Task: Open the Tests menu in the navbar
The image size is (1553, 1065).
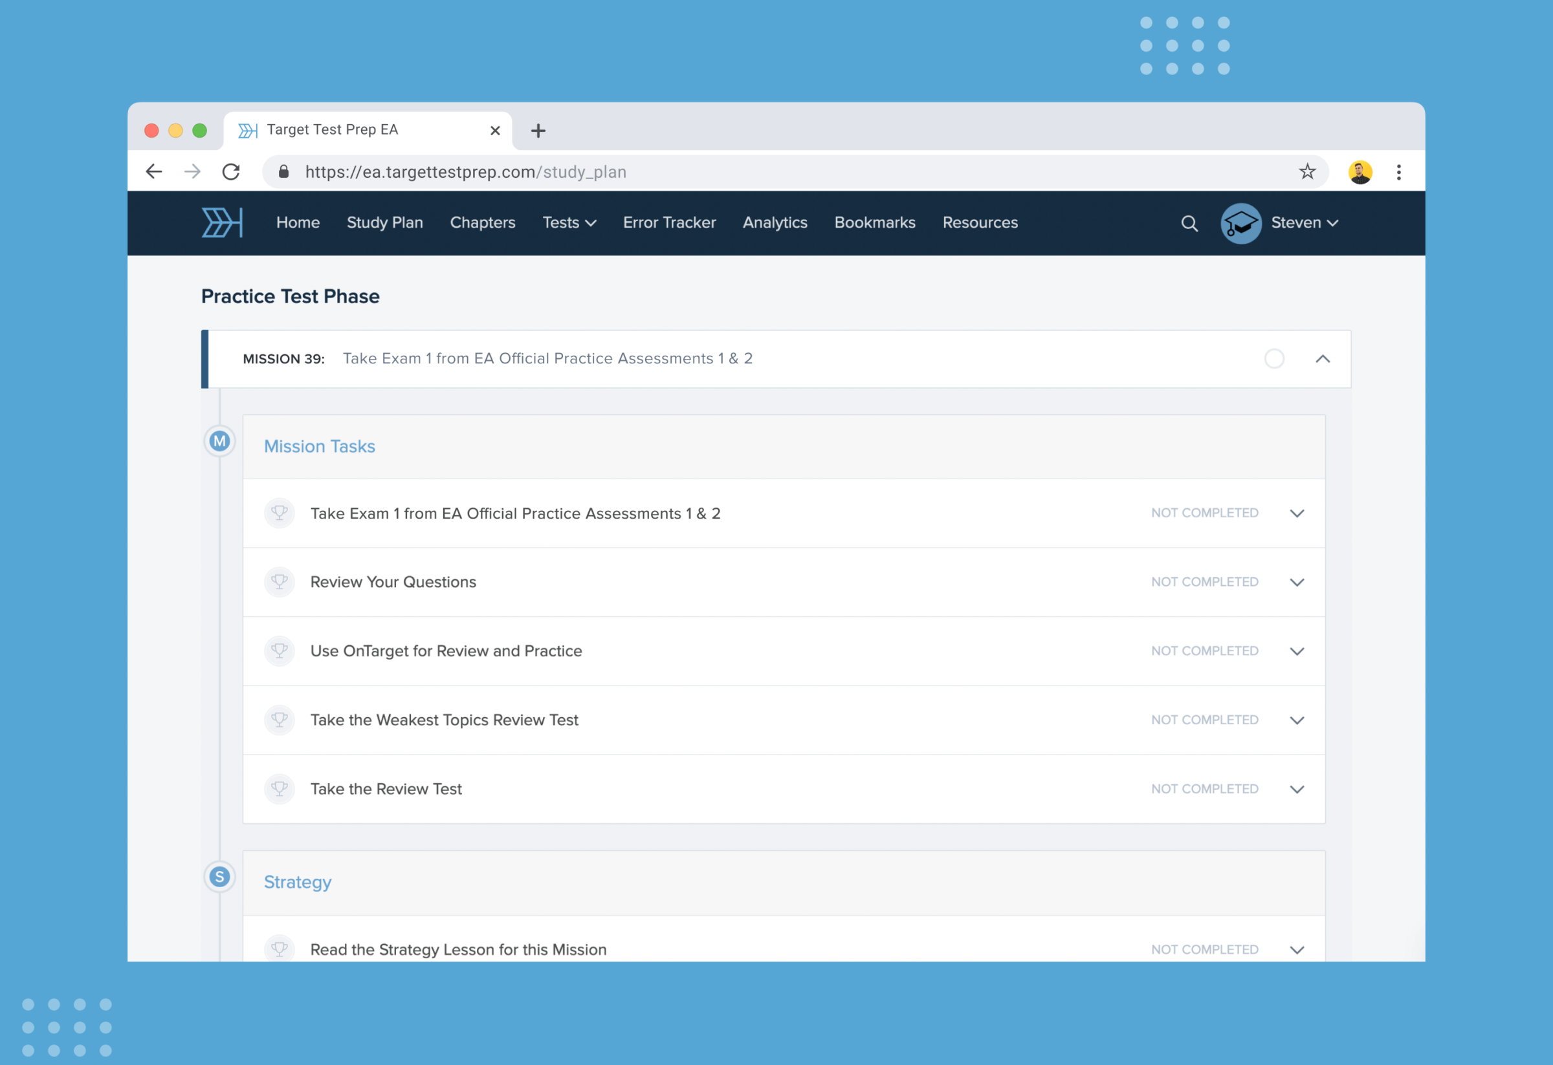Action: pyautogui.click(x=569, y=222)
